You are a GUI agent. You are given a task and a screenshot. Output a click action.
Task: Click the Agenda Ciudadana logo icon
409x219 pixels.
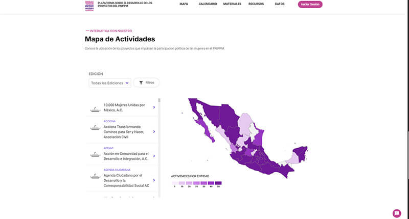[x=95, y=177]
